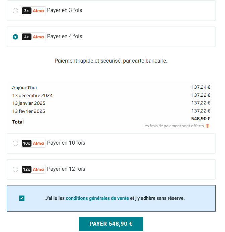Screen dimensions: 225x232
Task: Click the Payer en 4 fois label
Action: 65,36
